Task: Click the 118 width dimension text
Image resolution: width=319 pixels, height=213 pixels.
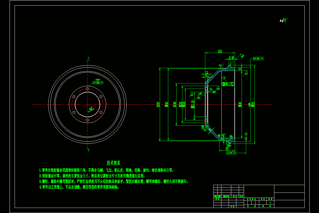Action: pos(220,51)
